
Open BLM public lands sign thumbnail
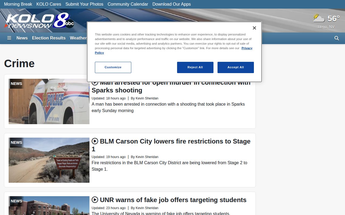tap(49, 160)
